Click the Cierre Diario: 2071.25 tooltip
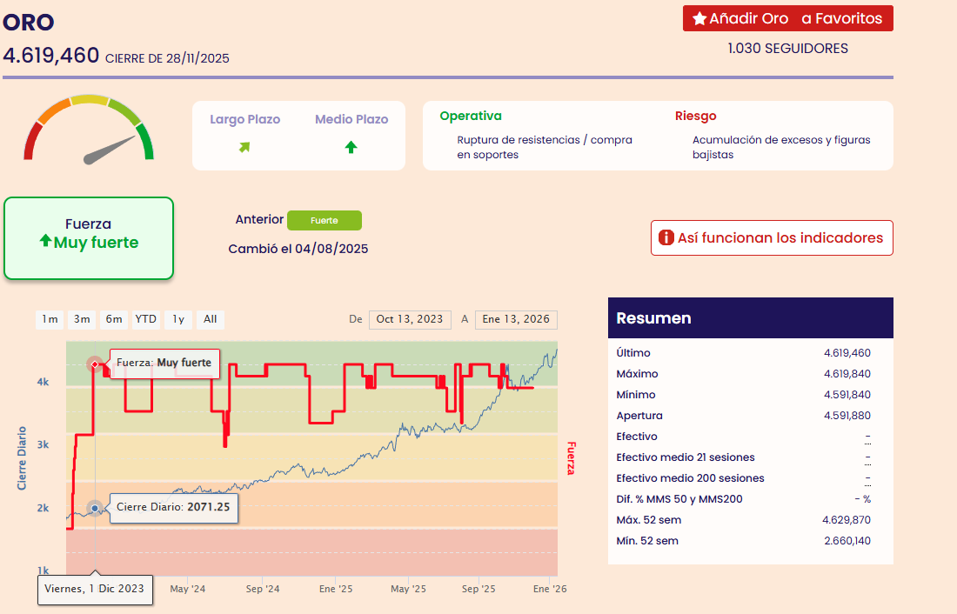The width and height of the screenshot is (957, 614). pyautogui.click(x=173, y=507)
